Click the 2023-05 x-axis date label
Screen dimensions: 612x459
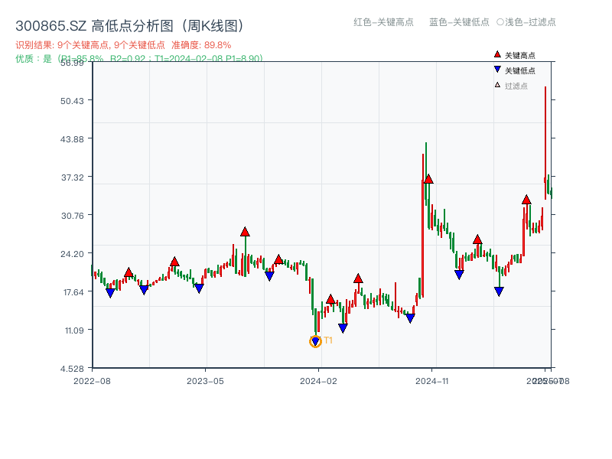tap(206, 380)
